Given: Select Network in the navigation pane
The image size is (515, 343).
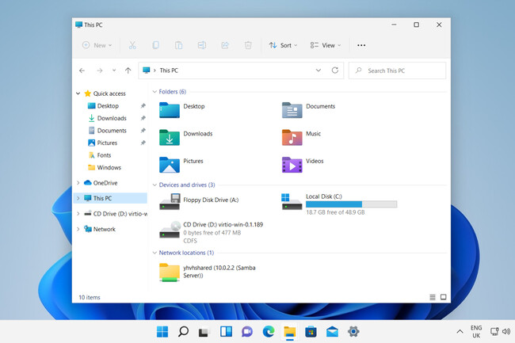Looking at the screenshot, I should pos(104,229).
